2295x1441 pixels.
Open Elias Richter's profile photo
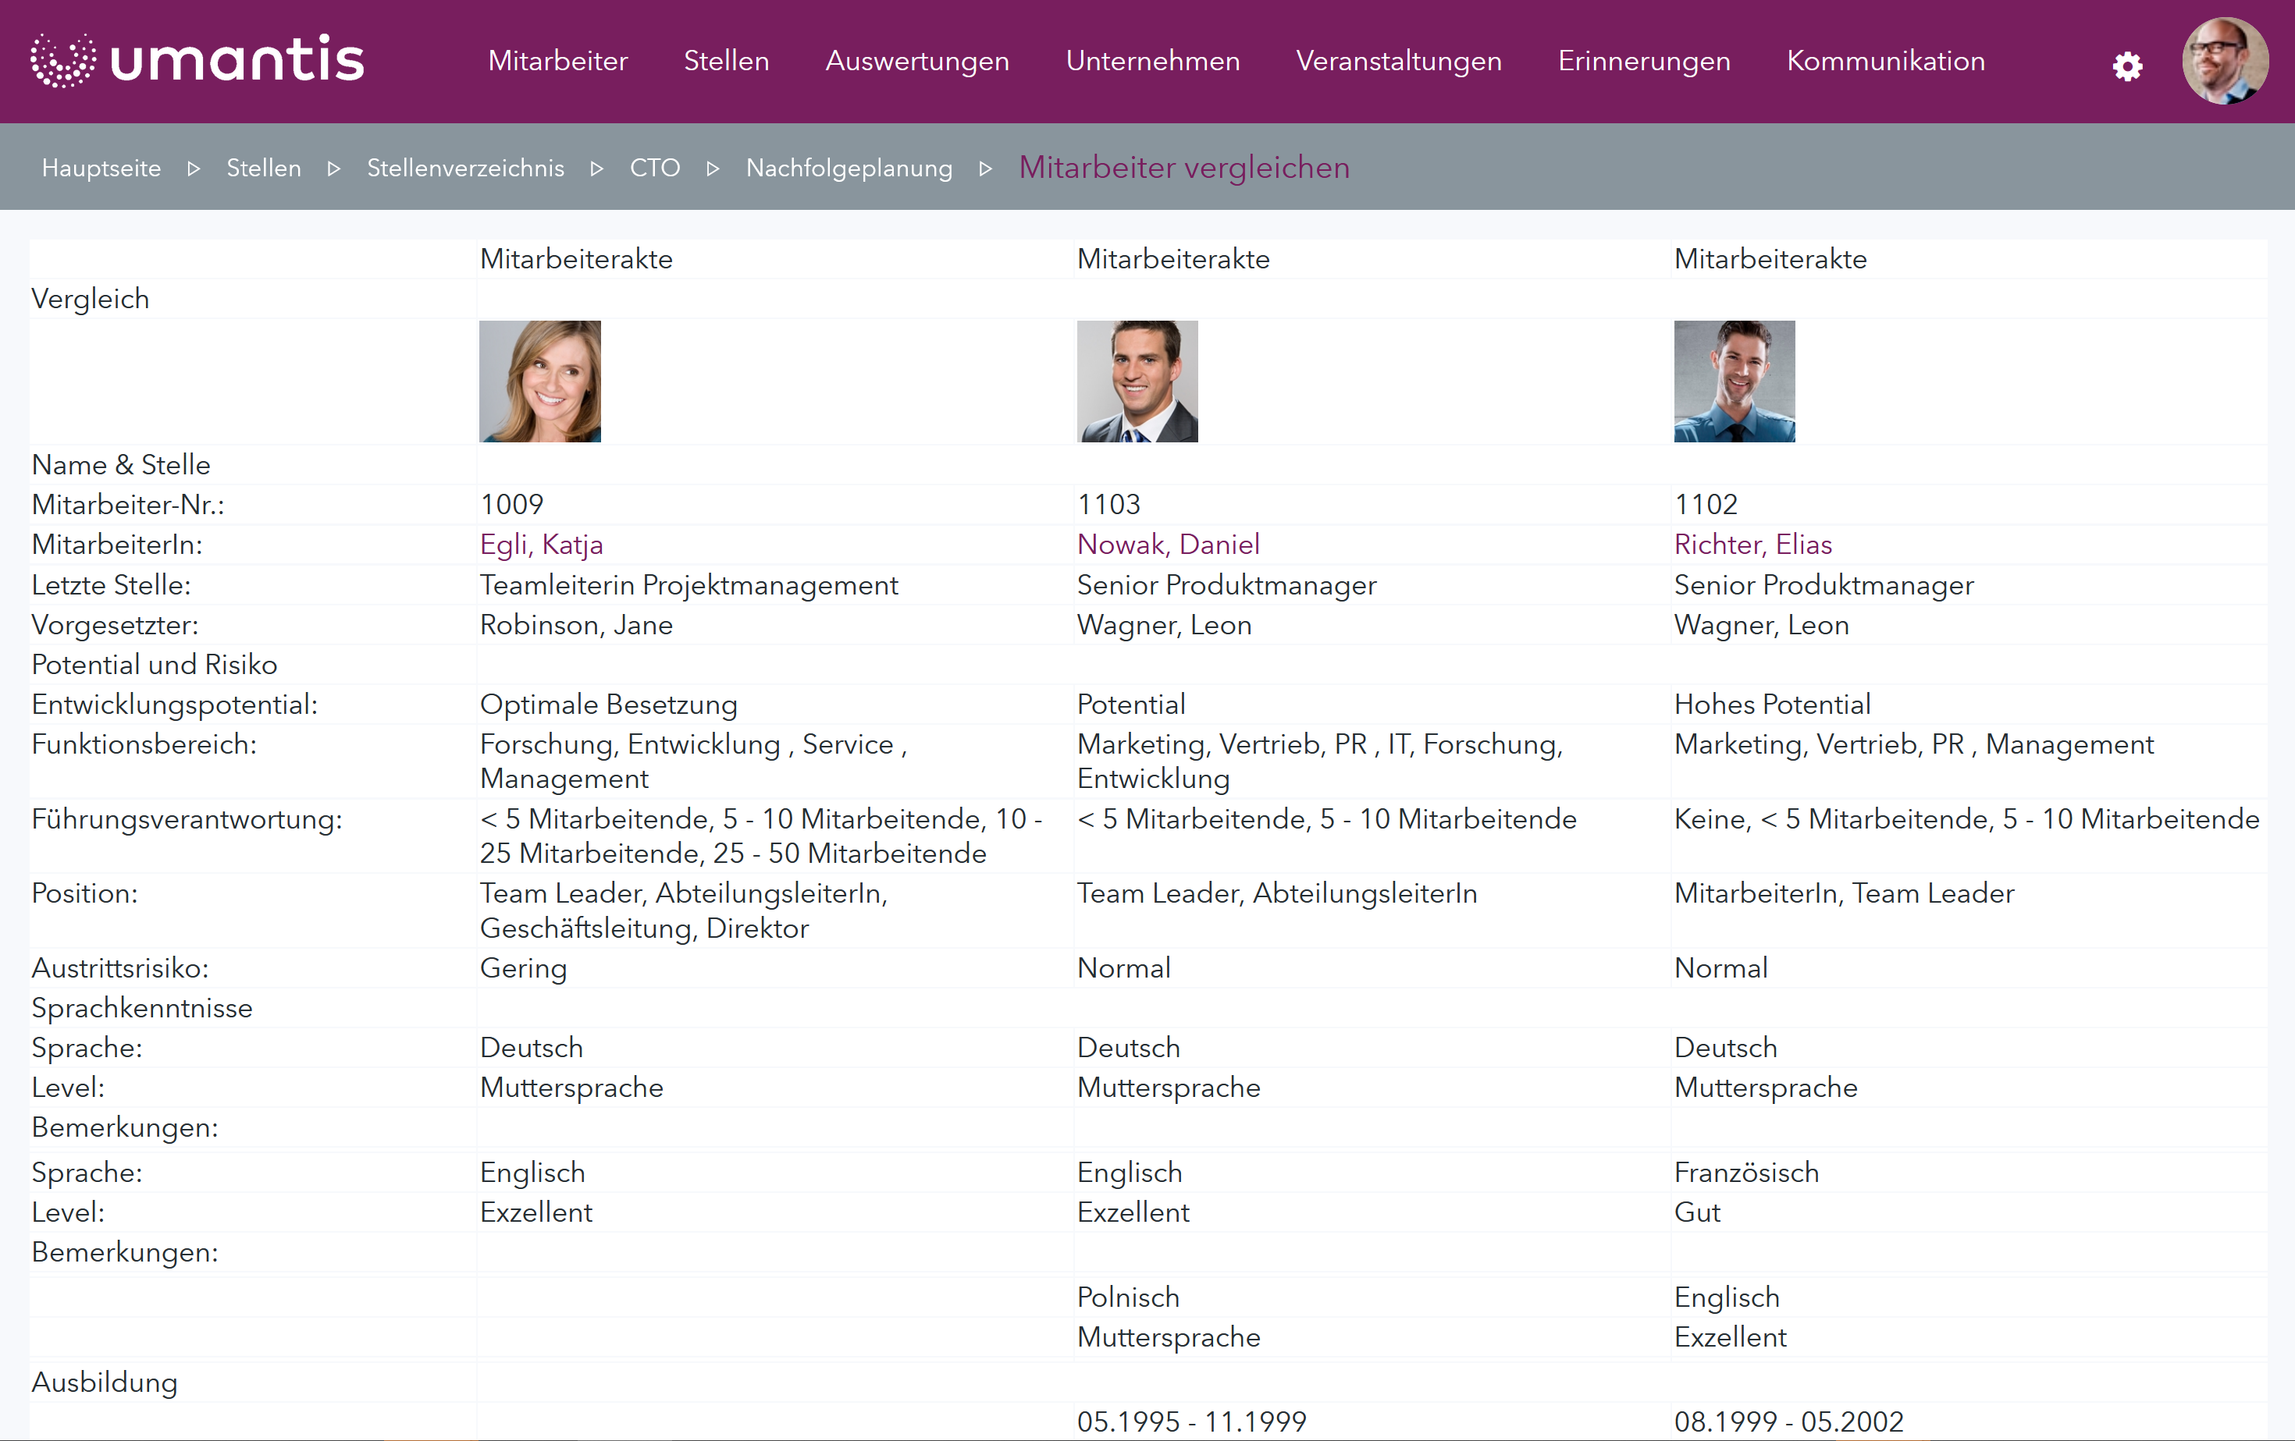click(1734, 381)
